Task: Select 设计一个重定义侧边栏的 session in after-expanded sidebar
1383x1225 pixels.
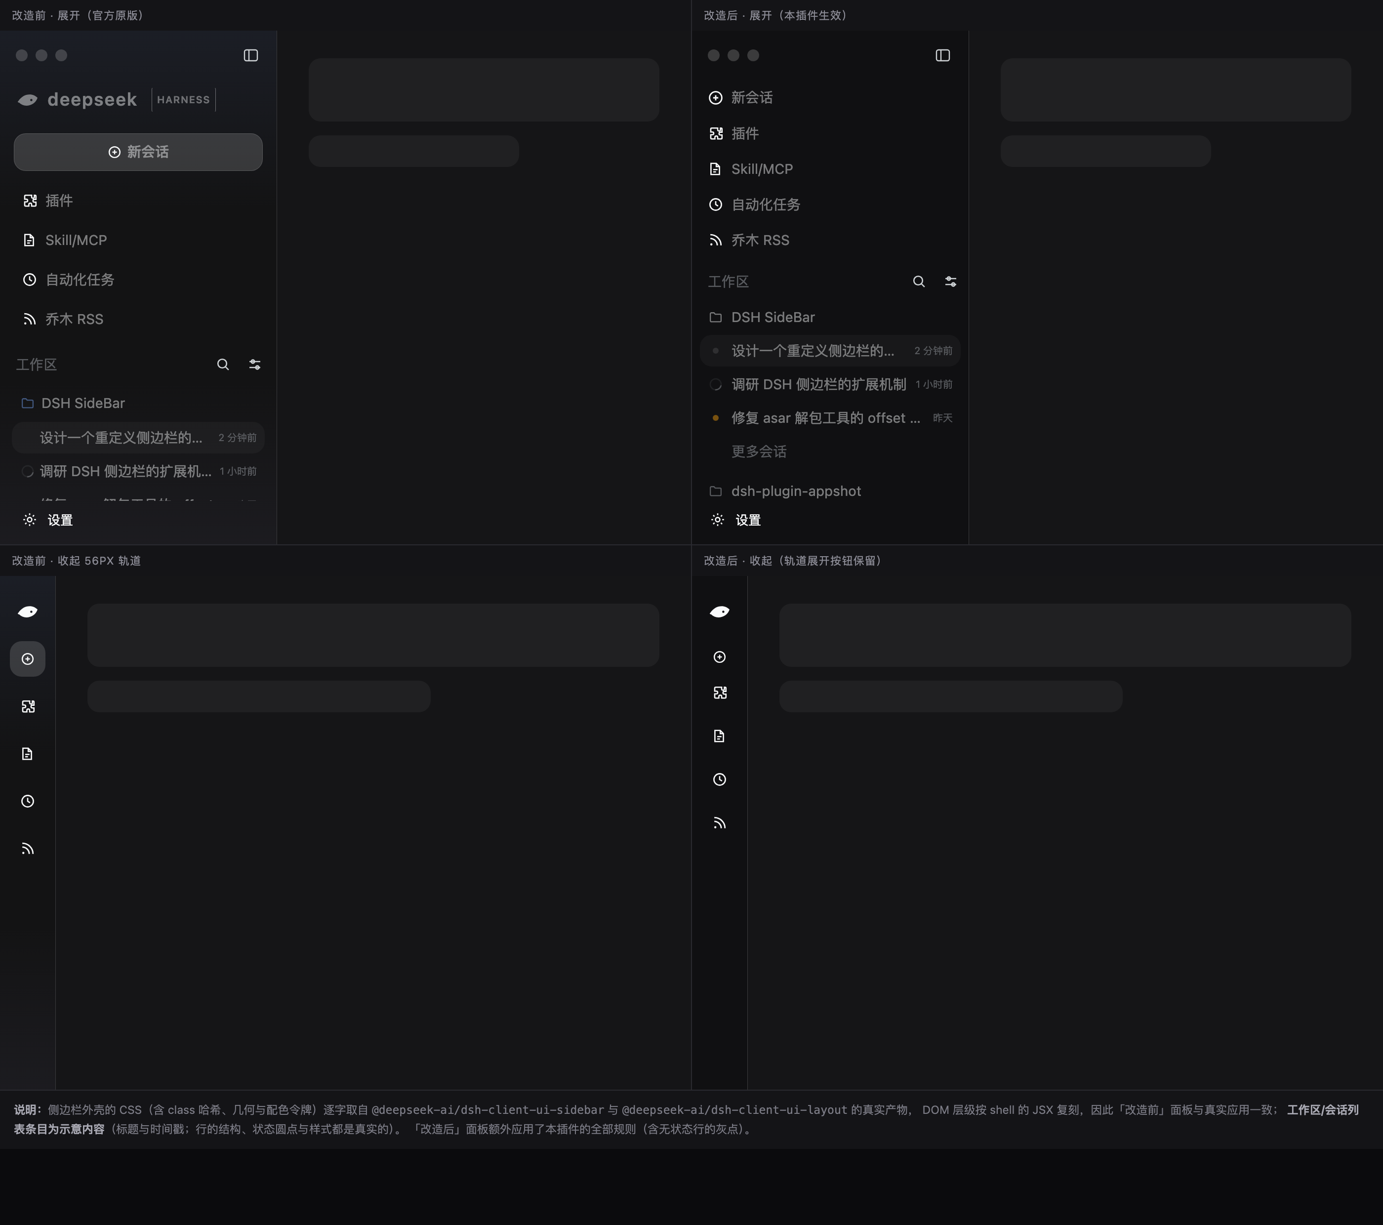Action: pyautogui.click(x=830, y=351)
